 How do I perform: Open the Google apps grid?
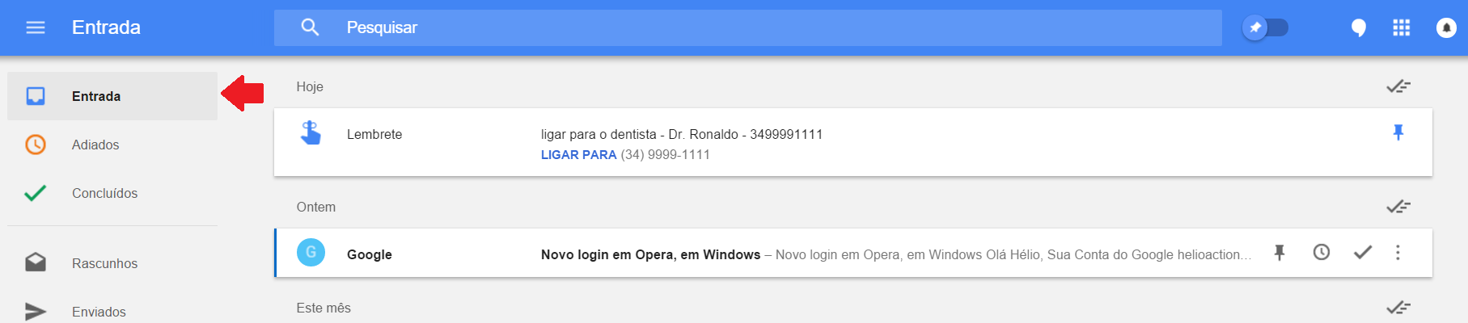1402,27
